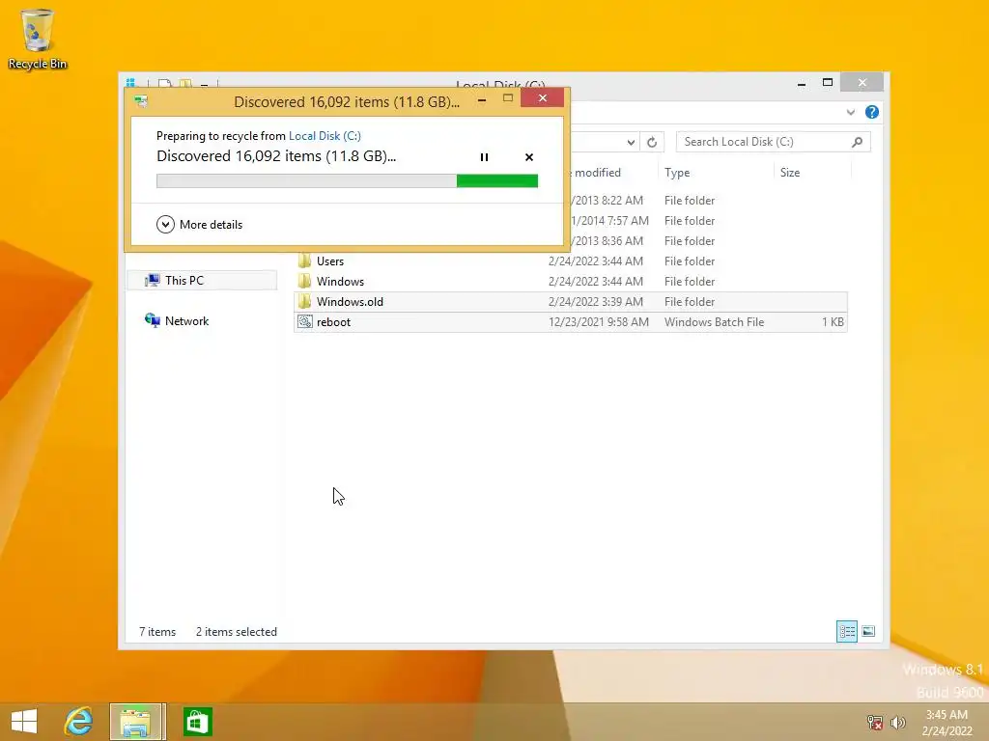Click the 1 KB size cell
Screen dimensions: 989x741
click(x=833, y=322)
